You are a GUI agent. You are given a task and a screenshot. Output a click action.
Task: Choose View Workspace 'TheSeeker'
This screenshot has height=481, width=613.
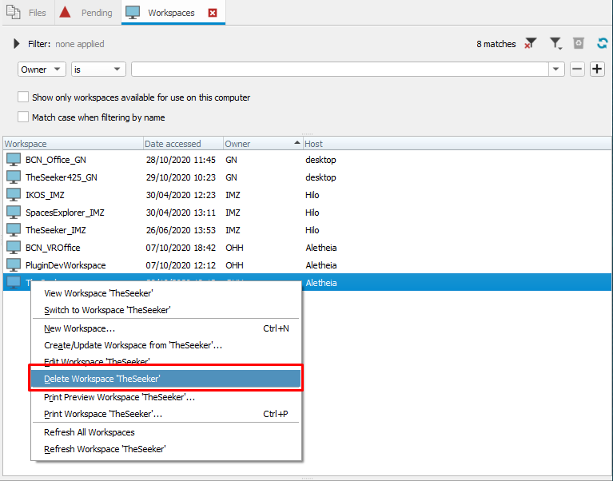165,293
